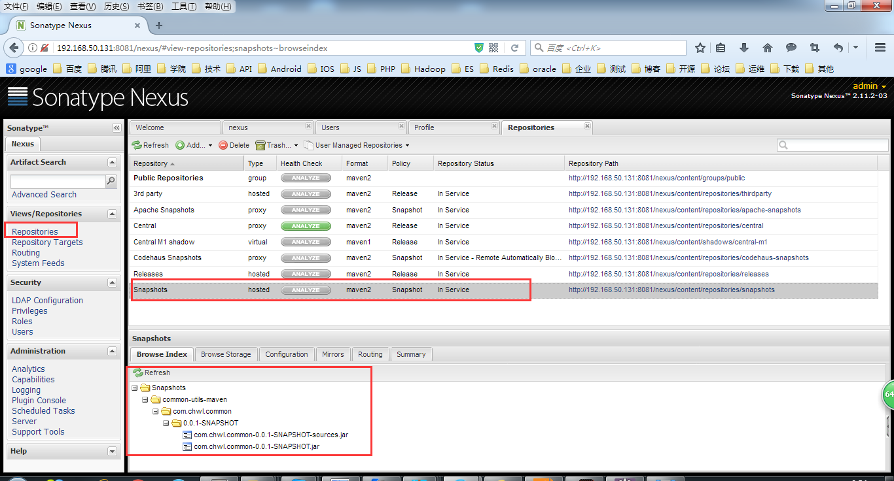
Task: Click the Artifact Search input field
Action: click(58, 181)
